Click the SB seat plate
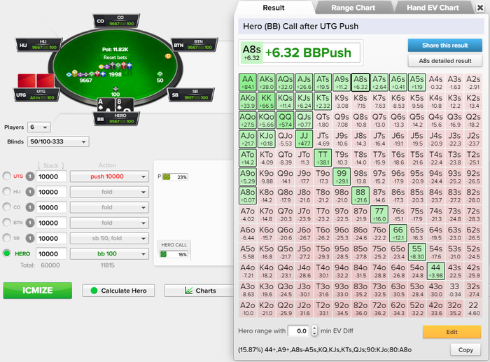The height and width of the screenshot is (362, 490). click(191, 95)
